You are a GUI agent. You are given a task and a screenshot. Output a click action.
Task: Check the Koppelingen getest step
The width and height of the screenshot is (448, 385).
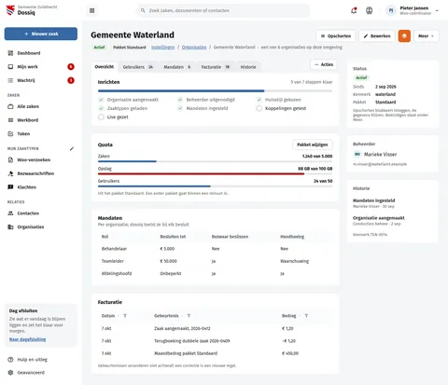coord(259,108)
